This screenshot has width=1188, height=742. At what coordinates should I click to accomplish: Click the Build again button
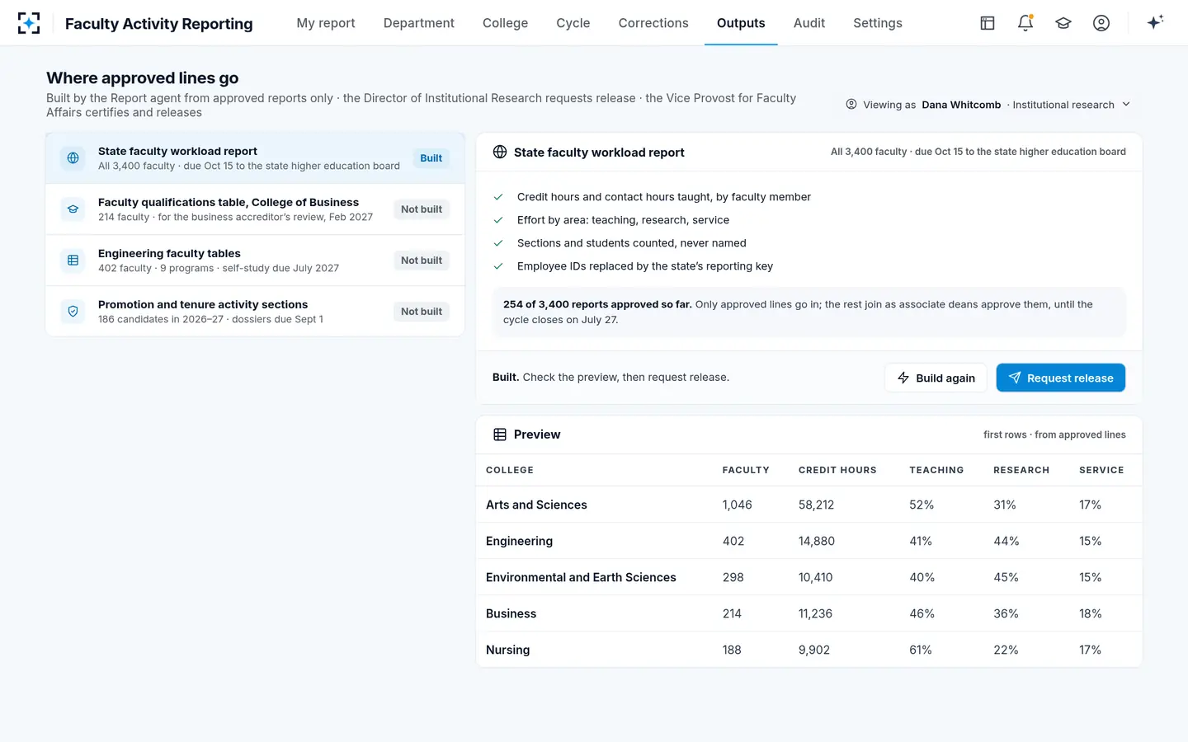936,378
